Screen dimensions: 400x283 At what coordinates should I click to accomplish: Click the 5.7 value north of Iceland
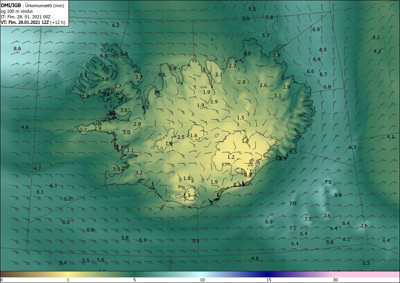266,36
